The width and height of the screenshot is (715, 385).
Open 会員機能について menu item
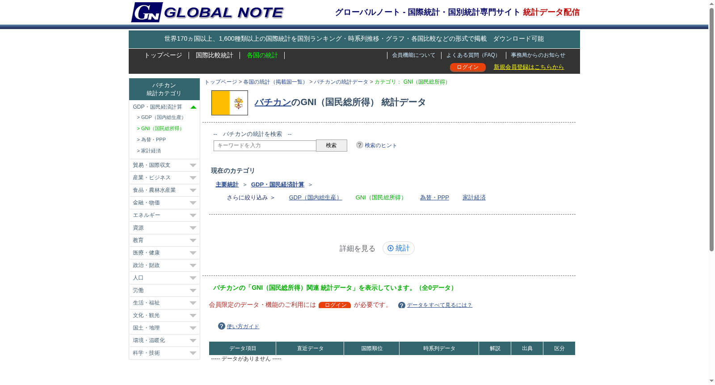(x=414, y=55)
